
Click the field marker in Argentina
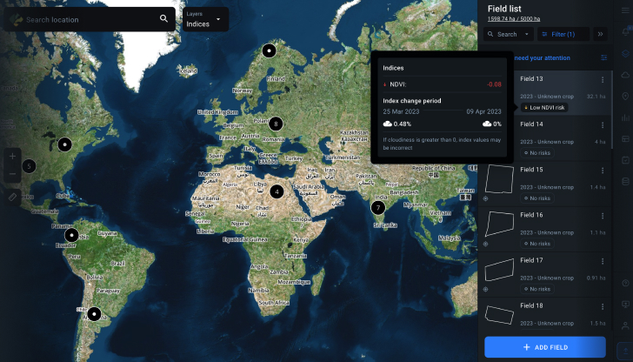[94, 314]
